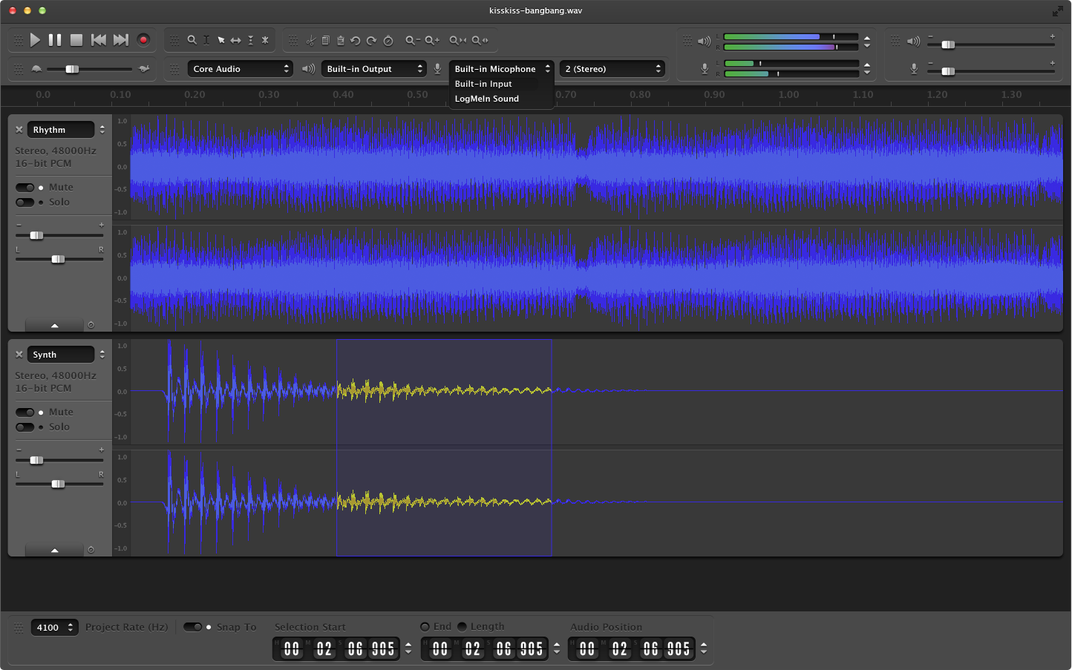Step the Audio Position time value
This screenshot has width=1072, height=670.
pyautogui.click(x=704, y=649)
